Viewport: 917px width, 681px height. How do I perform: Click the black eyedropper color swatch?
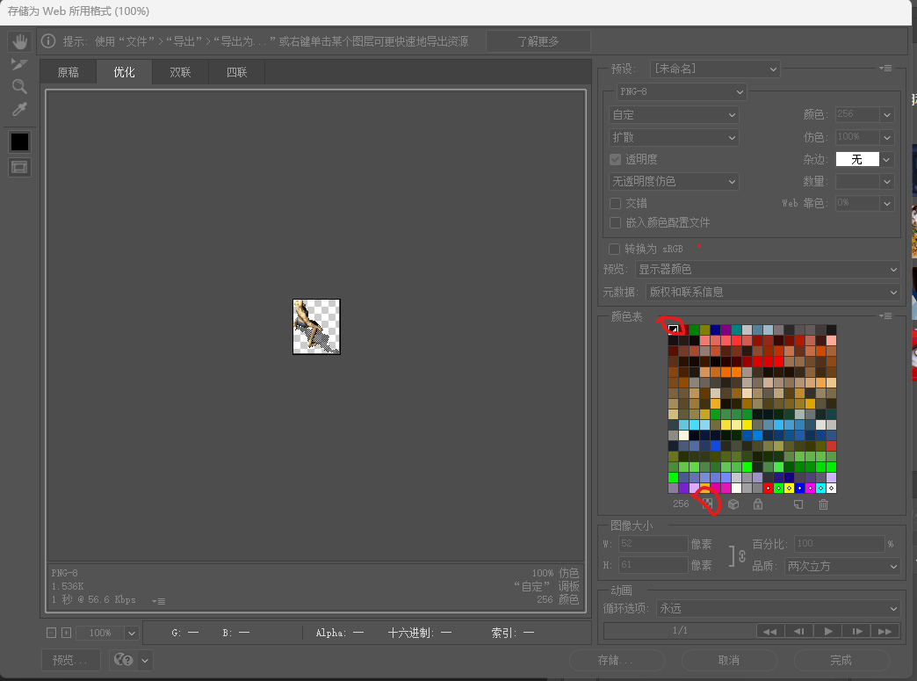click(x=19, y=141)
